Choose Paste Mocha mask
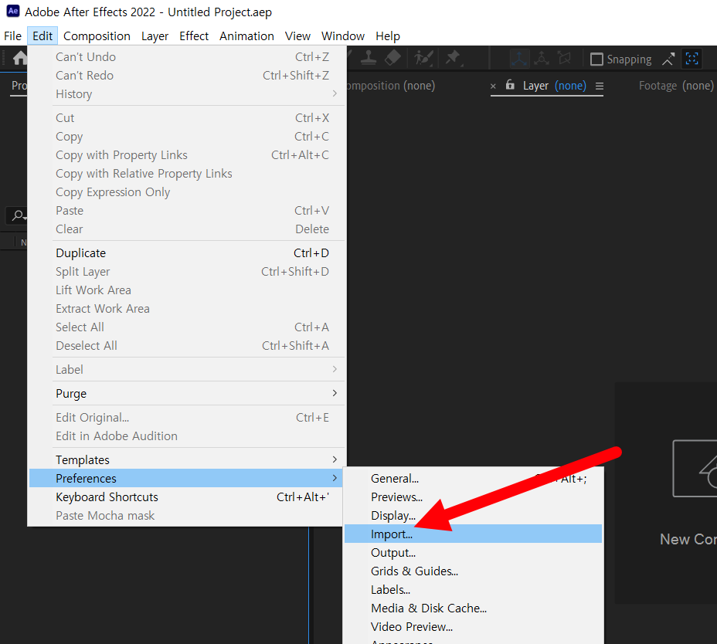717x644 pixels. (x=186, y=516)
